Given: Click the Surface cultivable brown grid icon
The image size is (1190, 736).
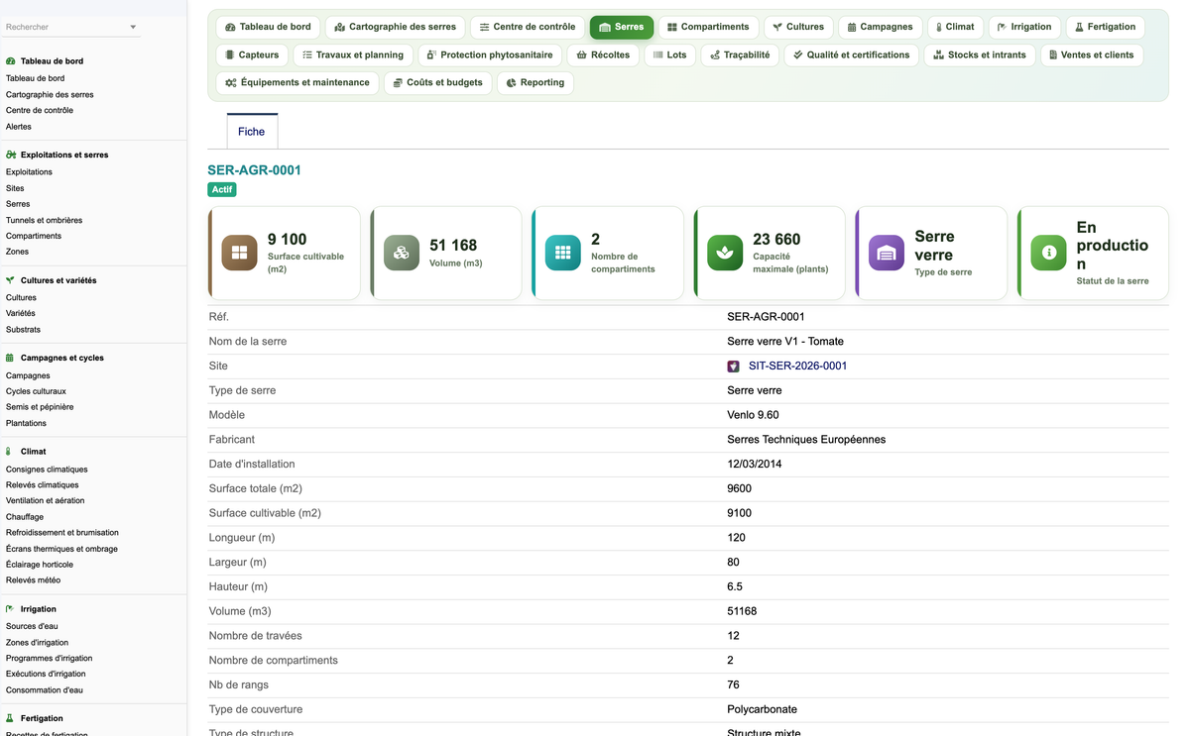Looking at the screenshot, I should [239, 253].
